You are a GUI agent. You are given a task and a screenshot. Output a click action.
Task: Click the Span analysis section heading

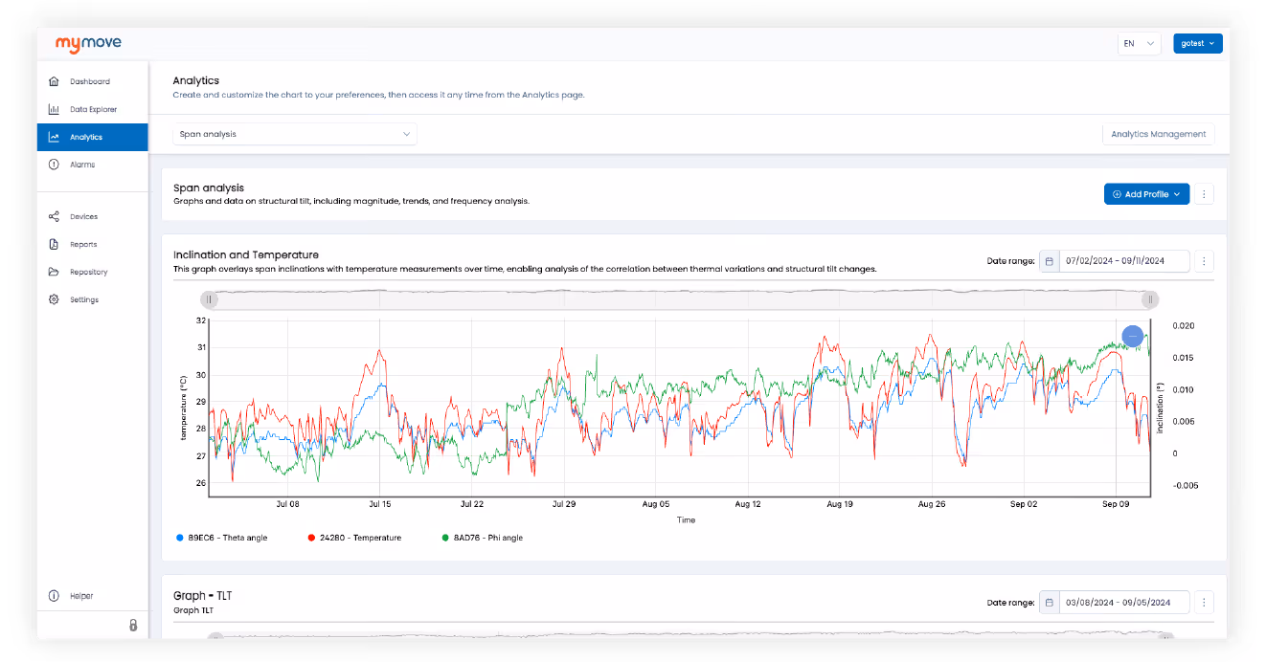[209, 188]
